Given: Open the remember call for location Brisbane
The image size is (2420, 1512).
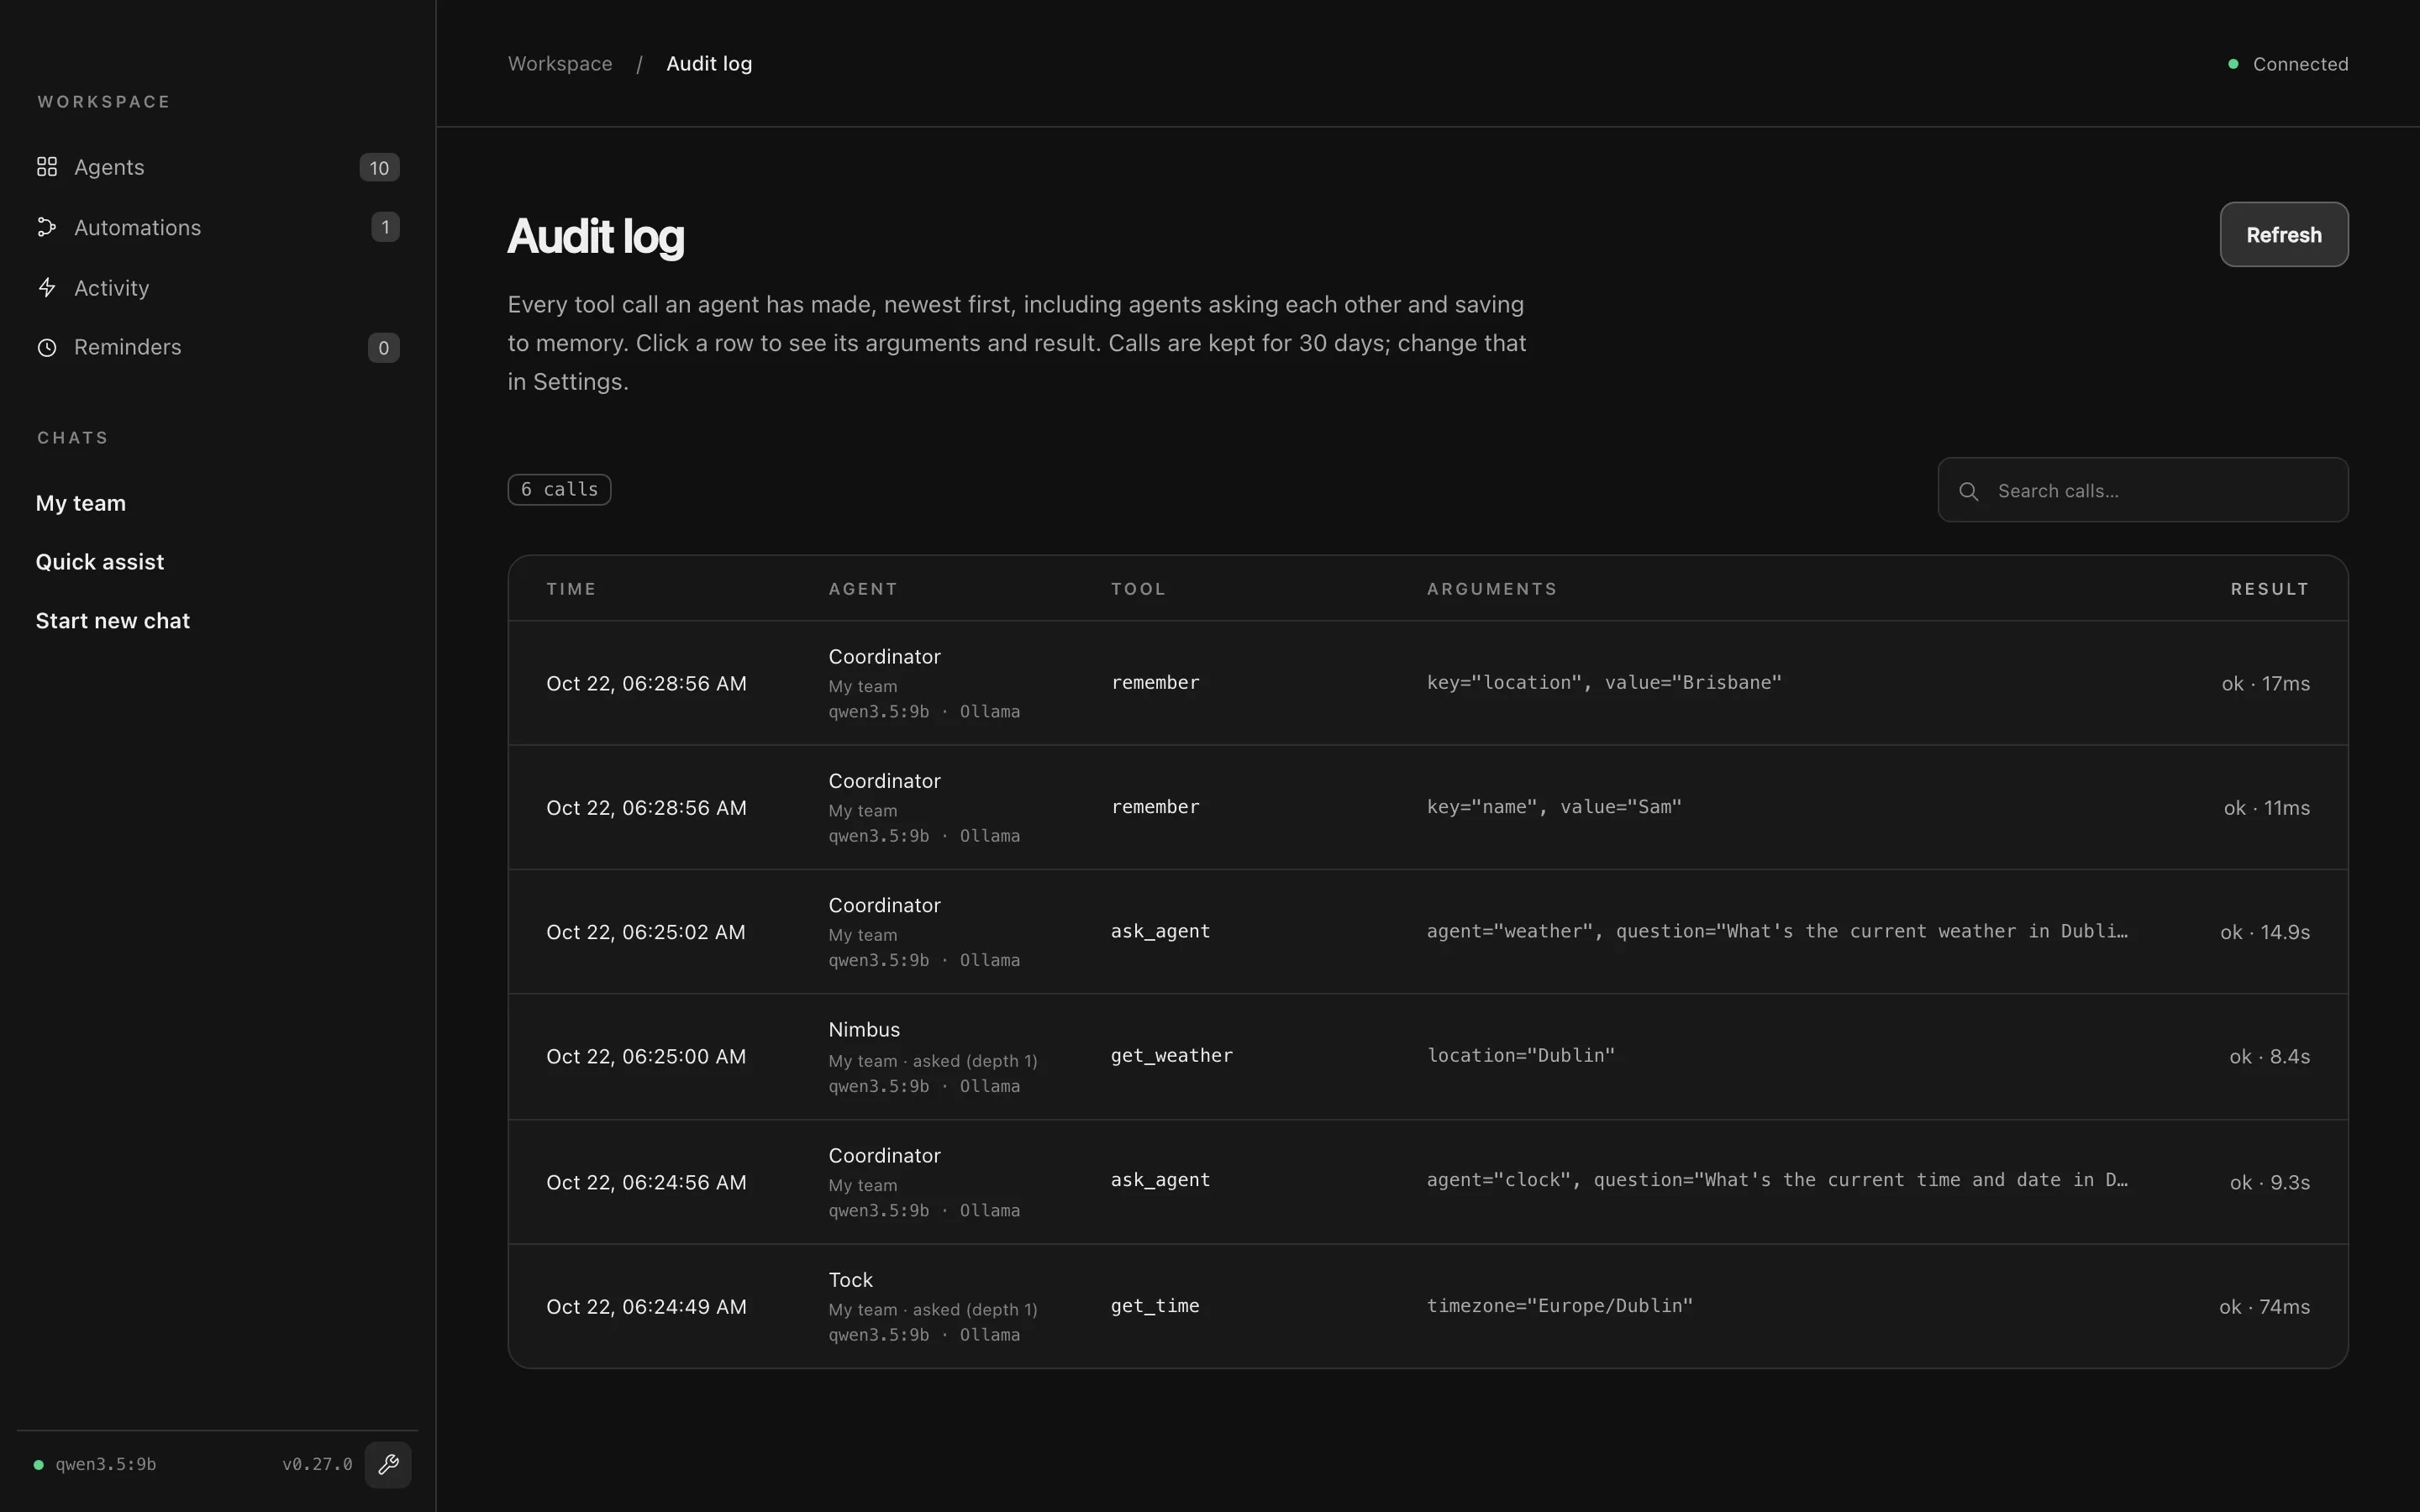Looking at the screenshot, I should point(1428,683).
